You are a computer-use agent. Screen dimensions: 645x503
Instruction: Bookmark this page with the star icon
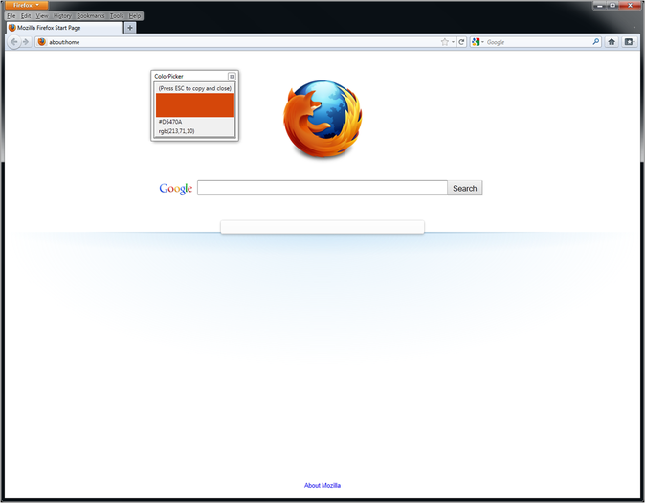tap(445, 42)
